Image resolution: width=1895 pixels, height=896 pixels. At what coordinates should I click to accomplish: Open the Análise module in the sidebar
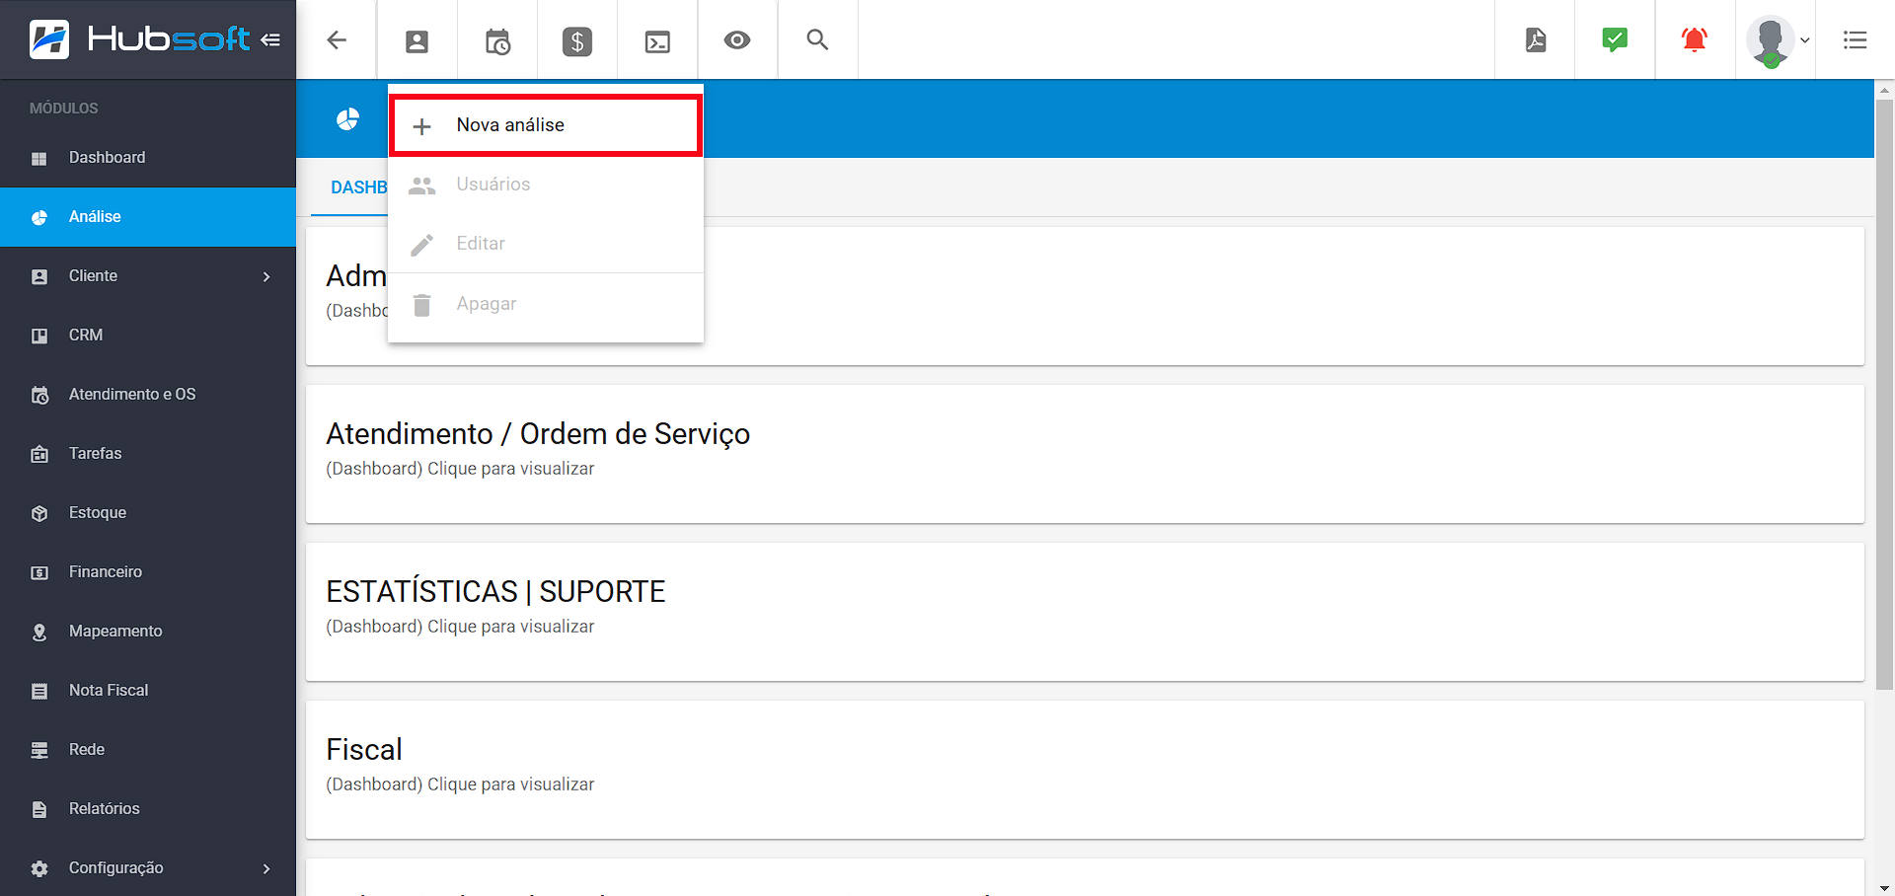[x=148, y=217]
